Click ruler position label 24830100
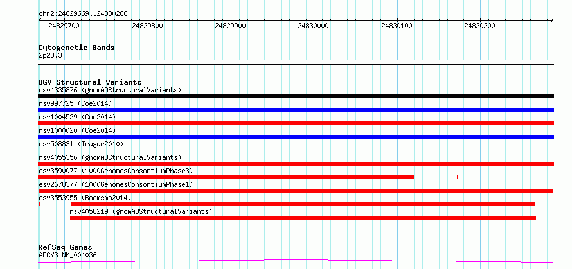 point(397,26)
